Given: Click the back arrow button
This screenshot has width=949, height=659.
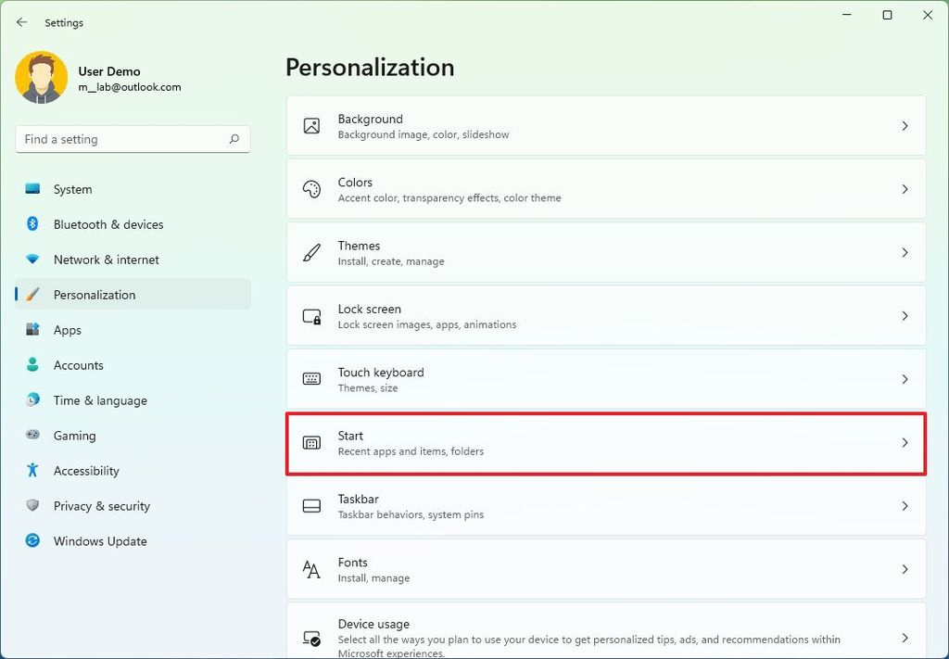Looking at the screenshot, I should click(21, 22).
